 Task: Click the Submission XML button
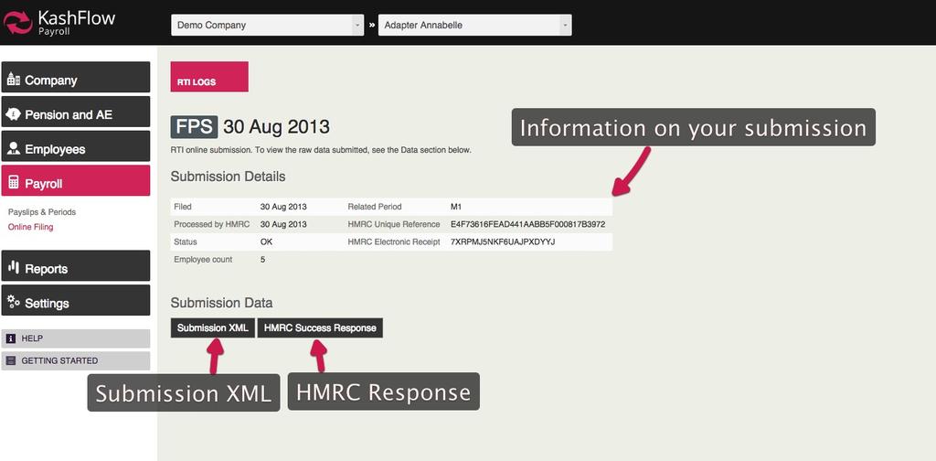pos(213,328)
